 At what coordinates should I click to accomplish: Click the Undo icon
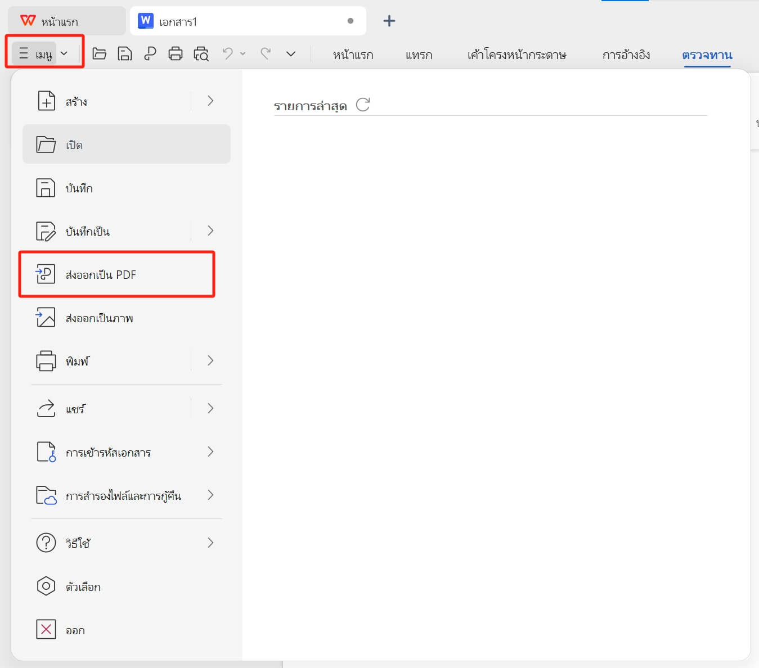click(227, 53)
